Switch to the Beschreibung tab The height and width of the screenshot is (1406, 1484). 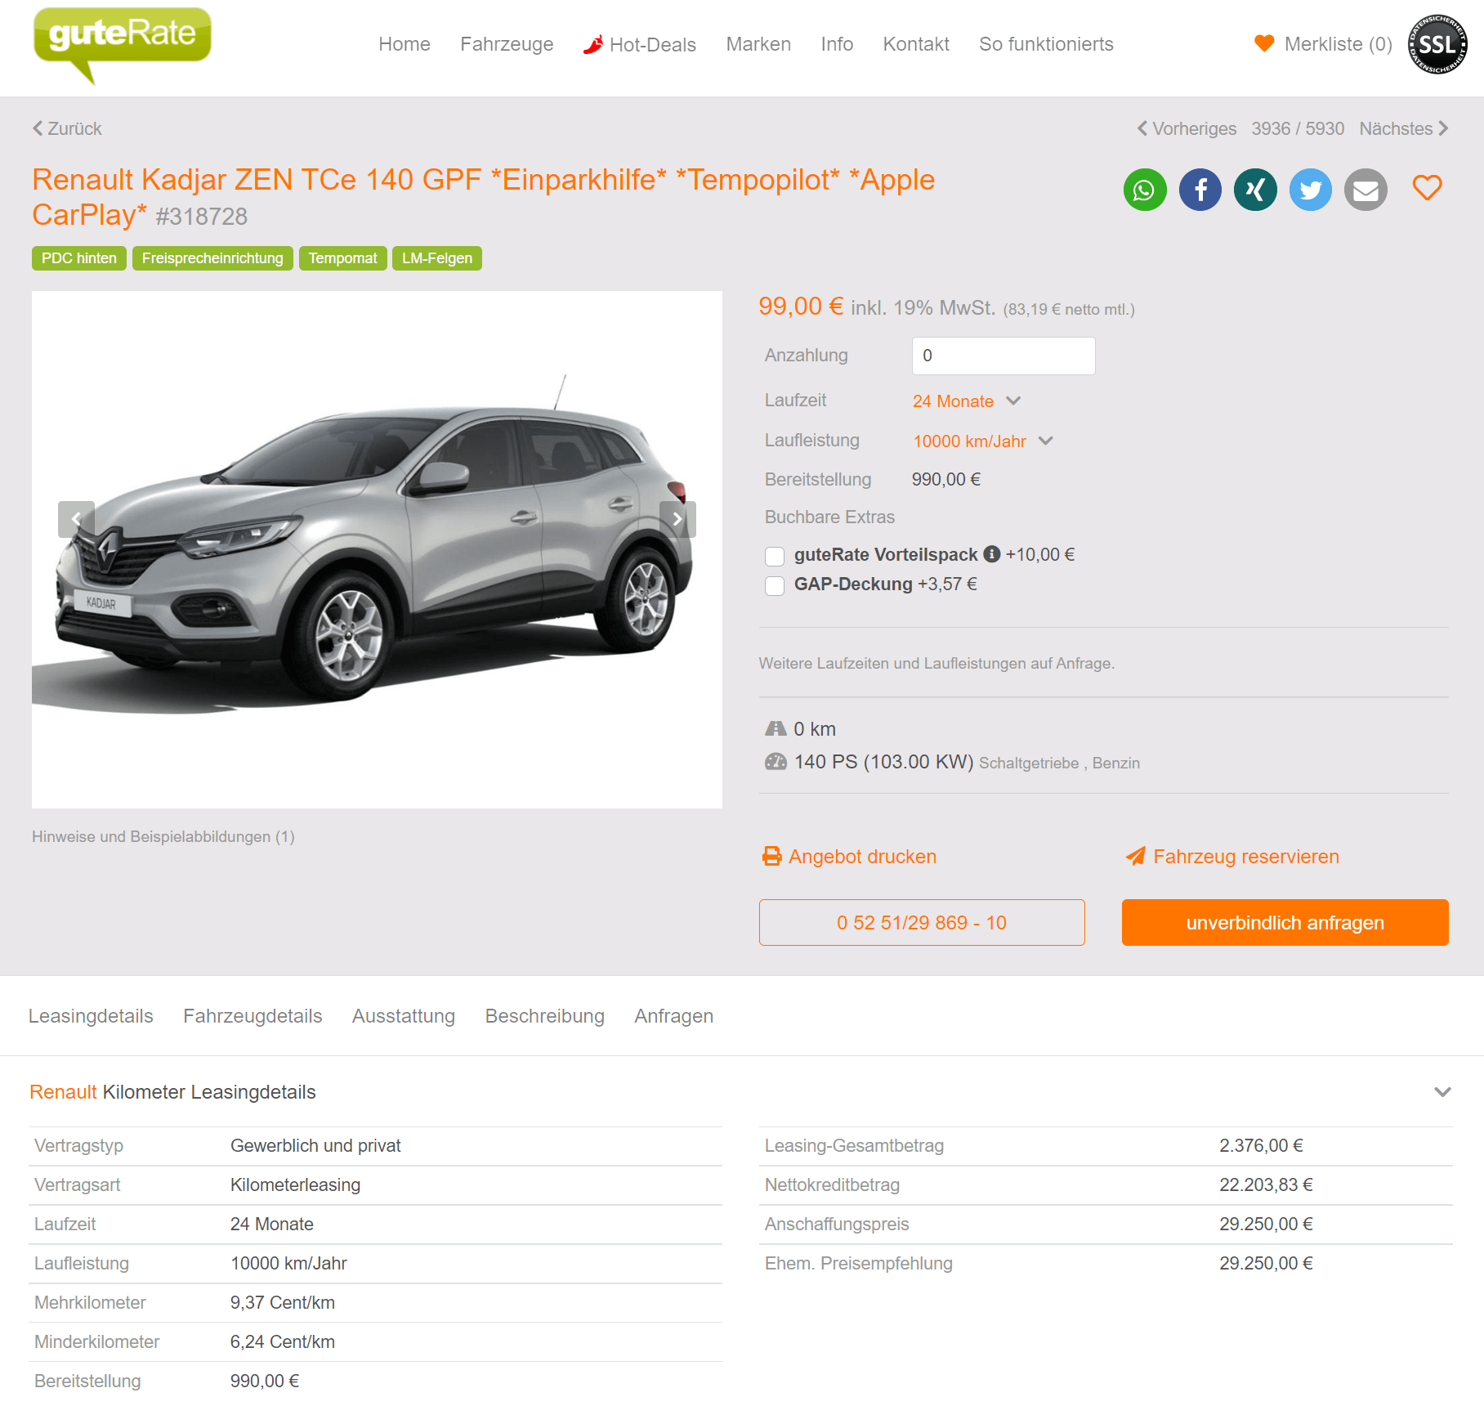click(x=545, y=1016)
